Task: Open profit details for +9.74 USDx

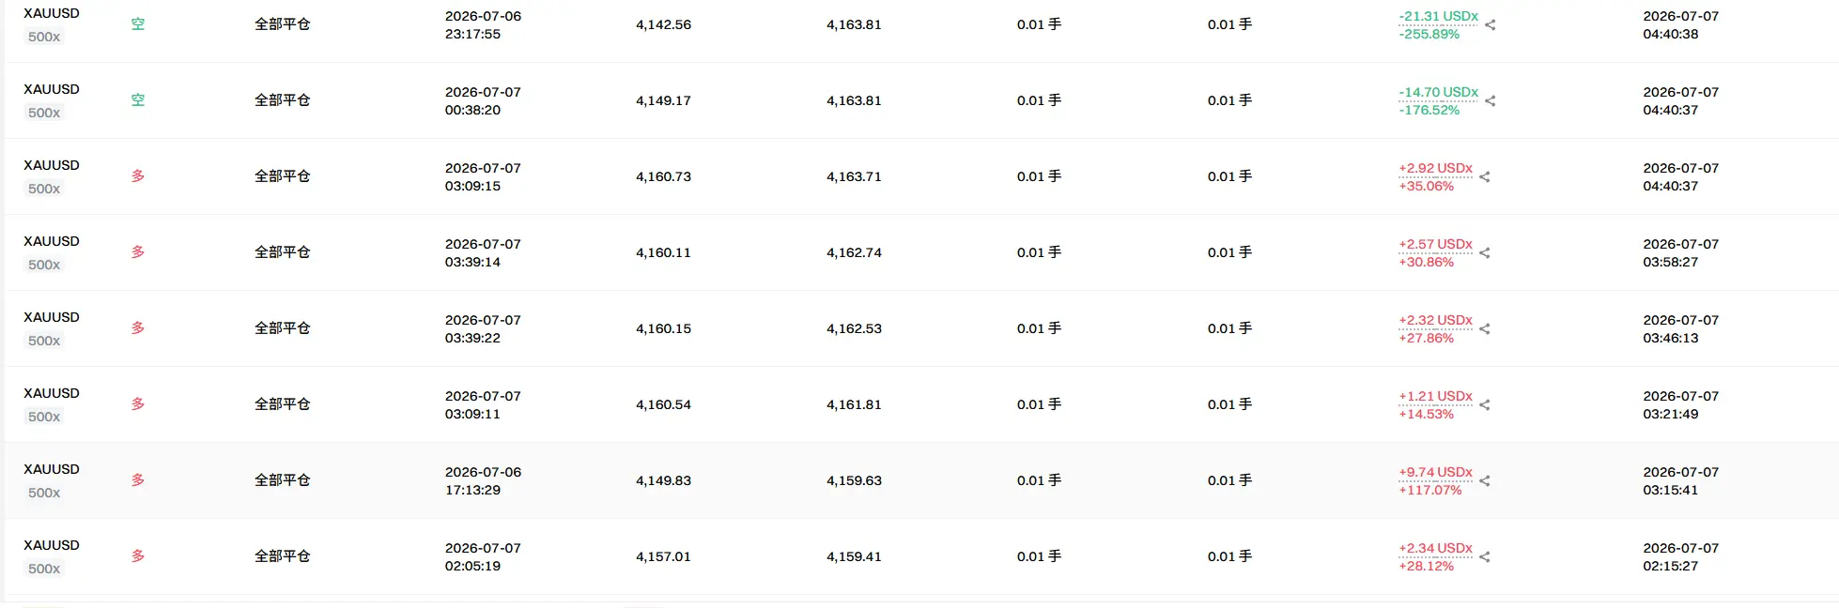Action: [x=1435, y=472]
